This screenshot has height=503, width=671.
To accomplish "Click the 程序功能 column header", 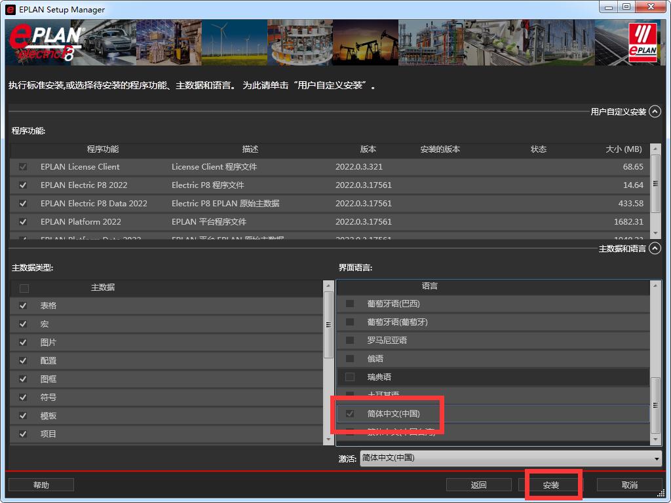I will (x=103, y=149).
